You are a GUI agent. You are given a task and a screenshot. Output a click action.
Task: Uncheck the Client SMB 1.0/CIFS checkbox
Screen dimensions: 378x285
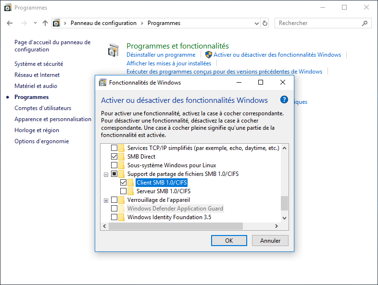pyautogui.click(x=124, y=183)
